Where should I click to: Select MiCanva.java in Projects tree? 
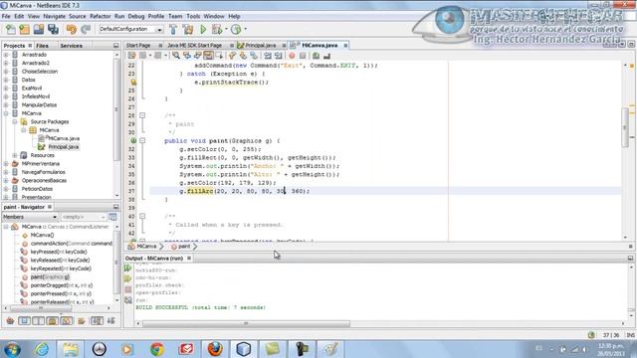coord(64,138)
